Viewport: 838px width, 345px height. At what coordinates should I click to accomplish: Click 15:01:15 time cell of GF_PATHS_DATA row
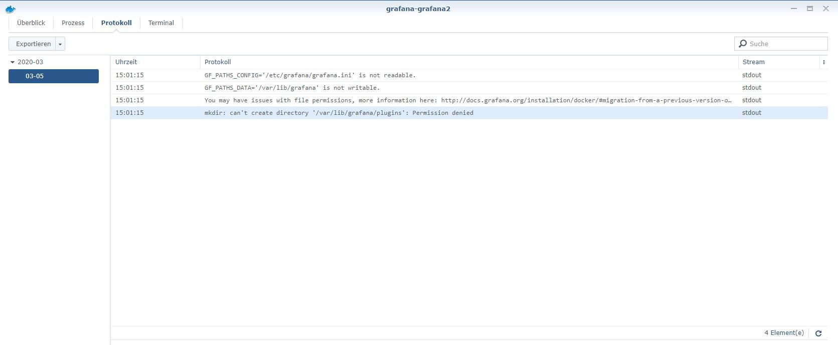pos(129,88)
